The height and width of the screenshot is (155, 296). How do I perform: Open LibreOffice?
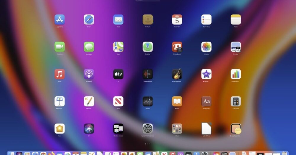(x=206, y=128)
